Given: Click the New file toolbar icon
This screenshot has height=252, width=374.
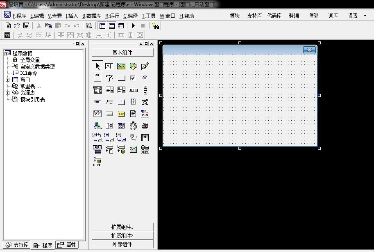Looking at the screenshot, I should point(8,25).
